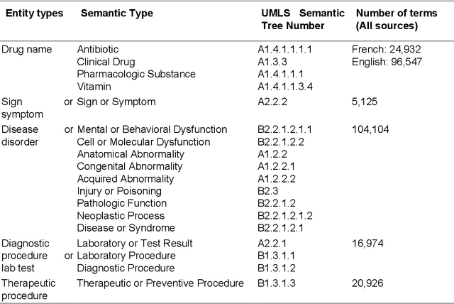
Task: Select 'Pharmacologic Substance' in the table
Action: click(x=135, y=73)
